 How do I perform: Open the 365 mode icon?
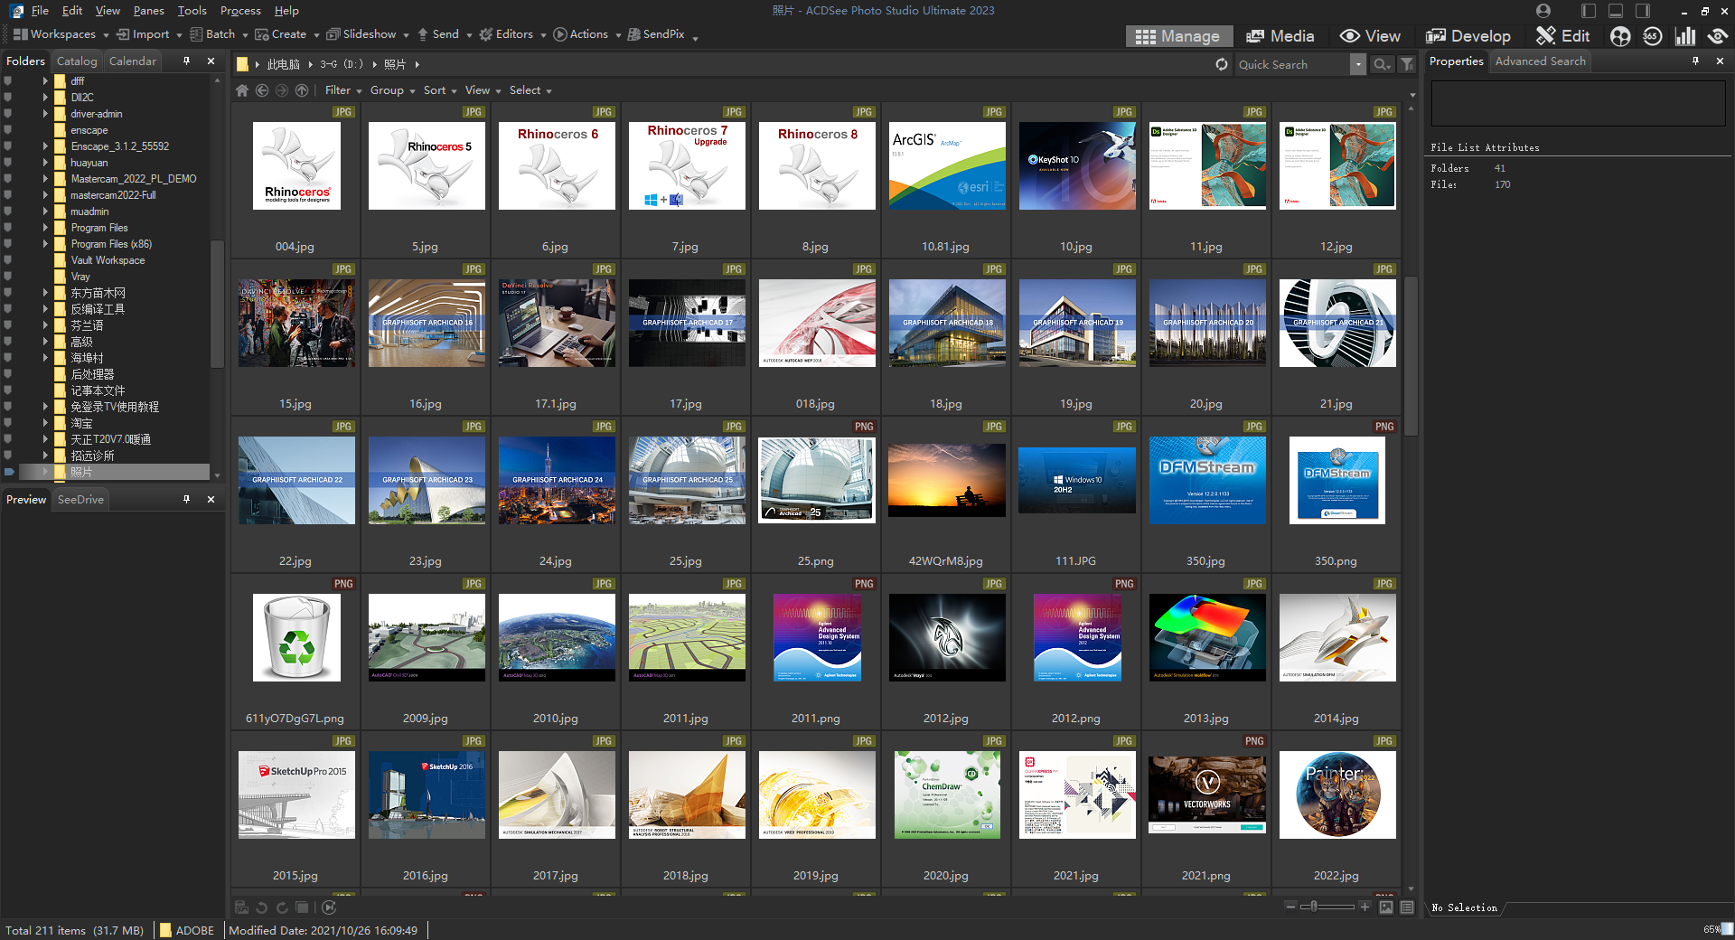pyautogui.click(x=1652, y=36)
